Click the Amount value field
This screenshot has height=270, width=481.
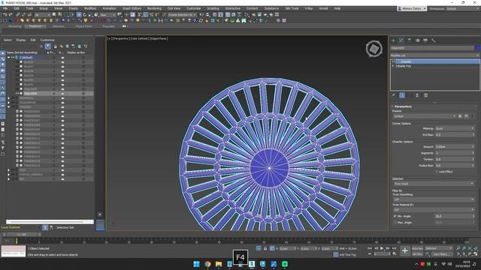click(453, 147)
